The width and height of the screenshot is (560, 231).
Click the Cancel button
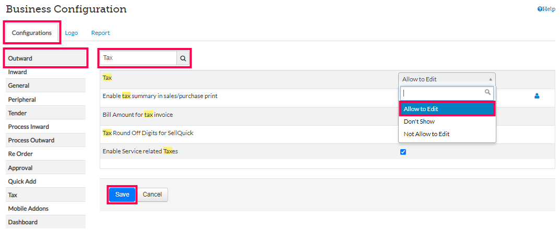tap(152, 194)
